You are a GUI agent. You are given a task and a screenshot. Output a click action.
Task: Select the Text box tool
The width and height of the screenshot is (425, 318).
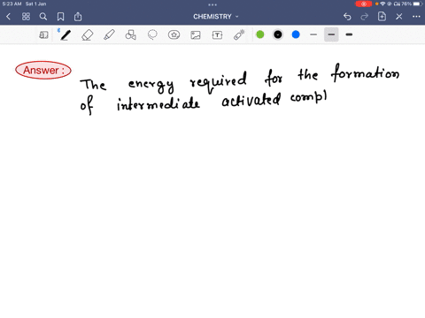click(x=217, y=34)
